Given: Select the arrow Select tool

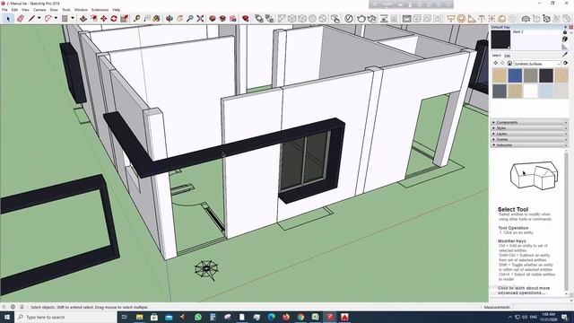Looking at the screenshot, I should pyautogui.click(x=8, y=18).
